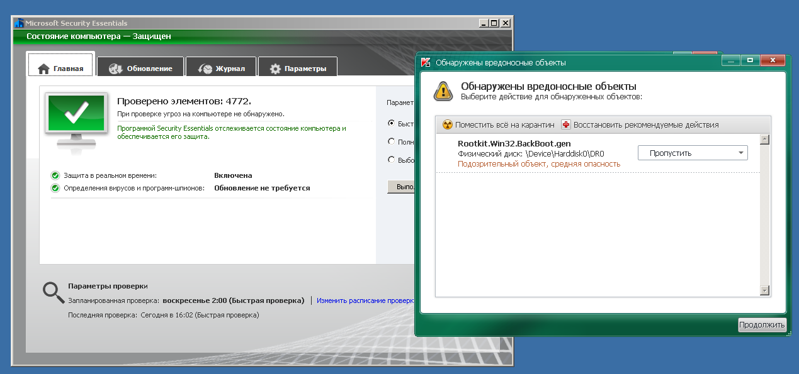Screen dimensions: 799x374
Task: Click the home icon on Главная tab
Action: pos(43,69)
